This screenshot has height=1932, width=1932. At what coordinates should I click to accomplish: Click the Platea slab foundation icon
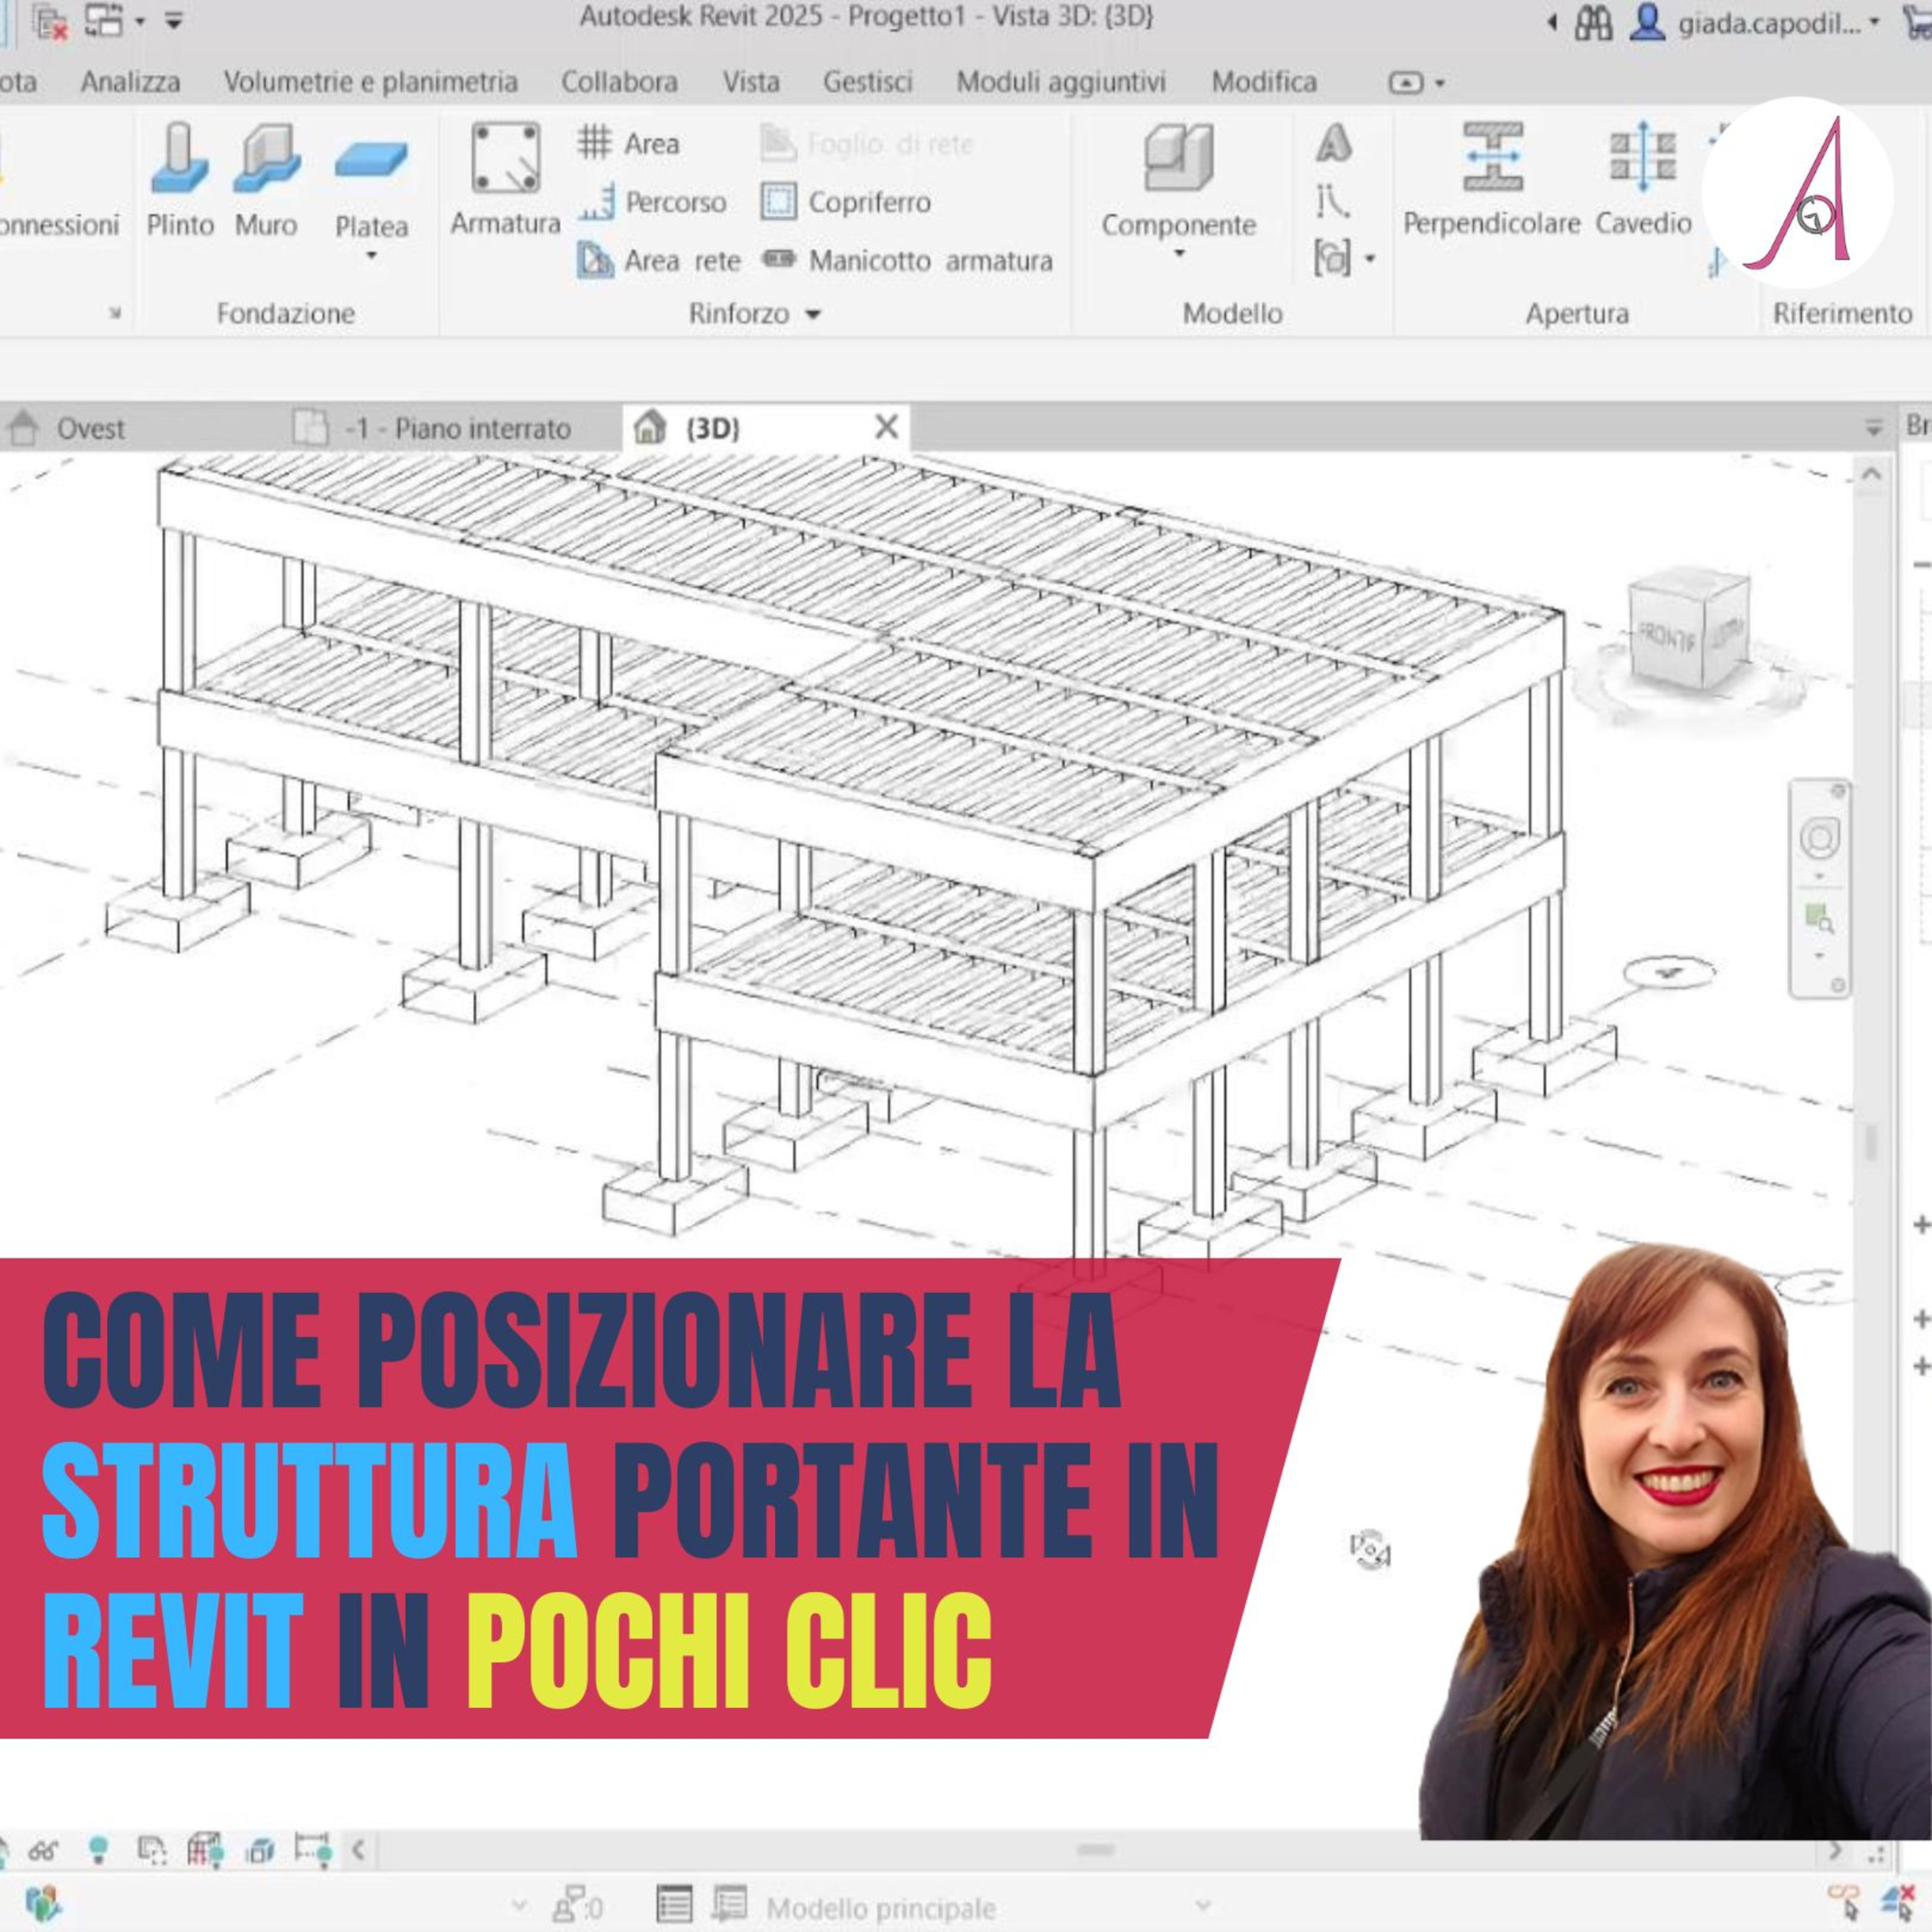371,160
